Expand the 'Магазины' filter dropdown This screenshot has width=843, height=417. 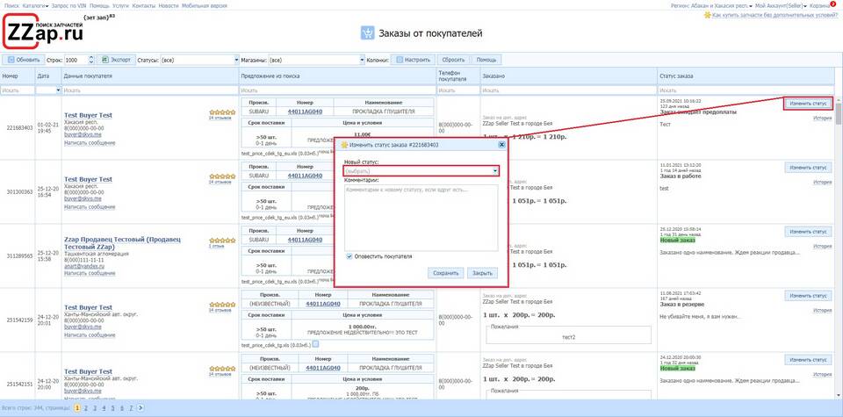pyautogui.click(x=360, y=61)
